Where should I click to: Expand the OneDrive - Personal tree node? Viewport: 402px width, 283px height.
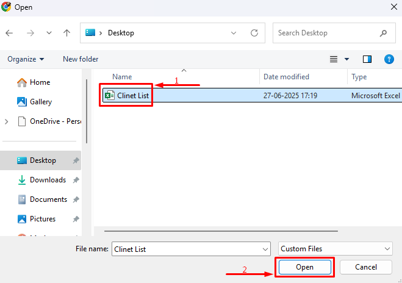tap(7, 121)
